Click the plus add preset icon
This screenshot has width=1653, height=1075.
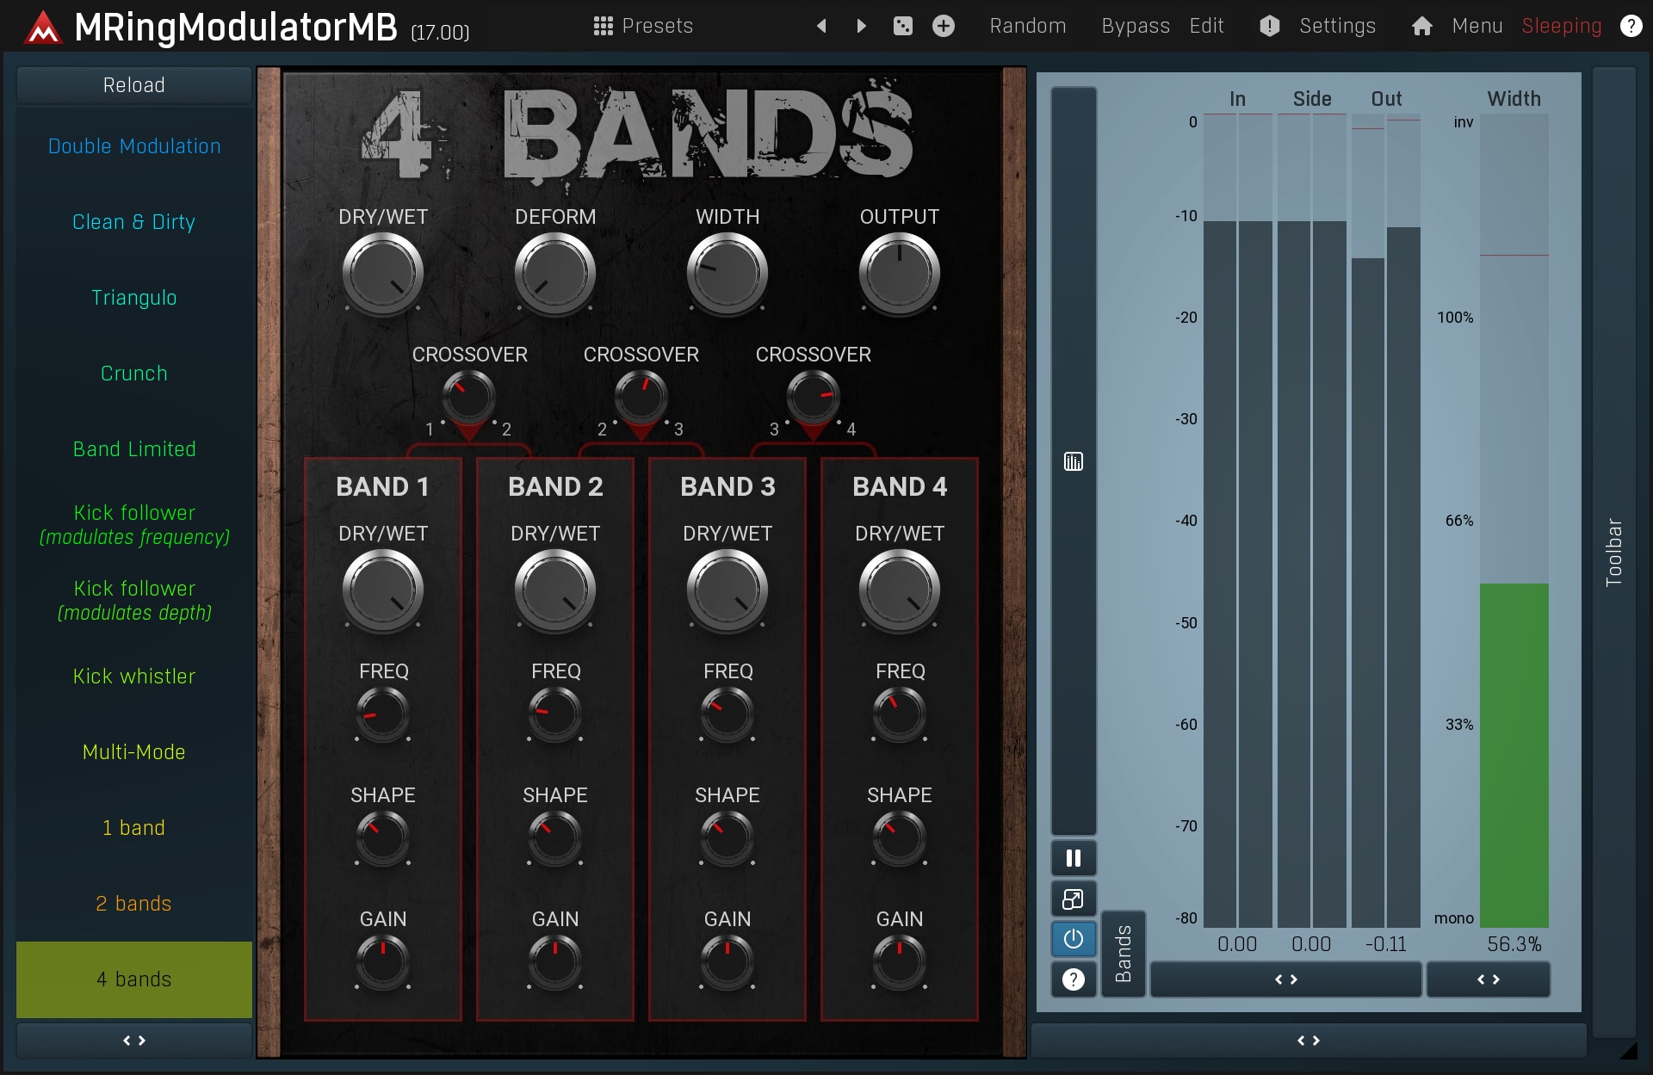[944, 26]
